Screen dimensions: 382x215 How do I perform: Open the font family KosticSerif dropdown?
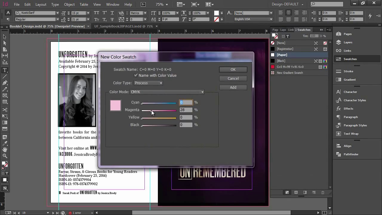click(x=57, y=13)
